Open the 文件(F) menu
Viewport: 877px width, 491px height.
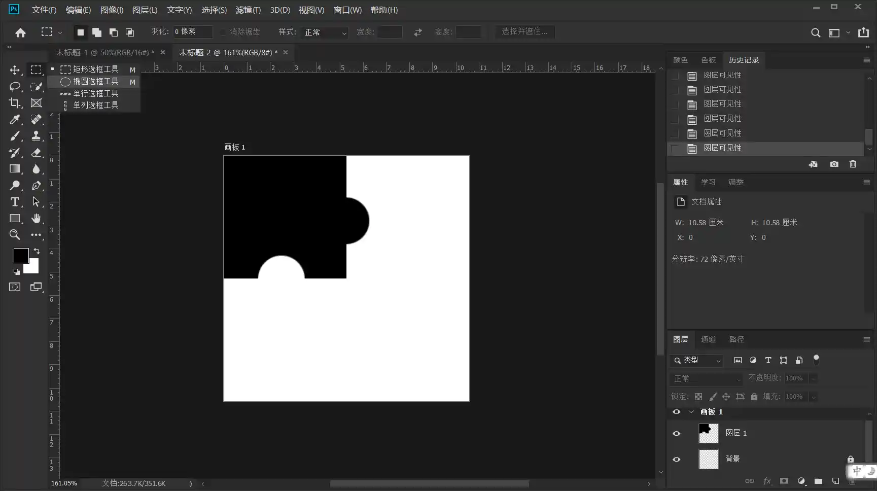(x=44, y=10)
